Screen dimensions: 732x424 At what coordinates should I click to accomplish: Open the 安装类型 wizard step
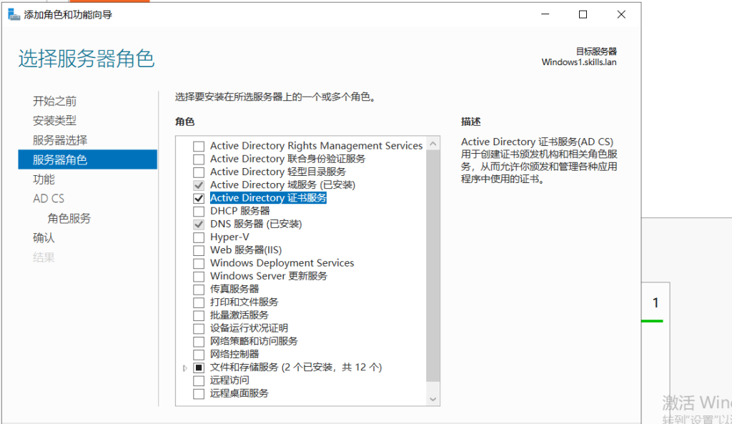[54, 121]
